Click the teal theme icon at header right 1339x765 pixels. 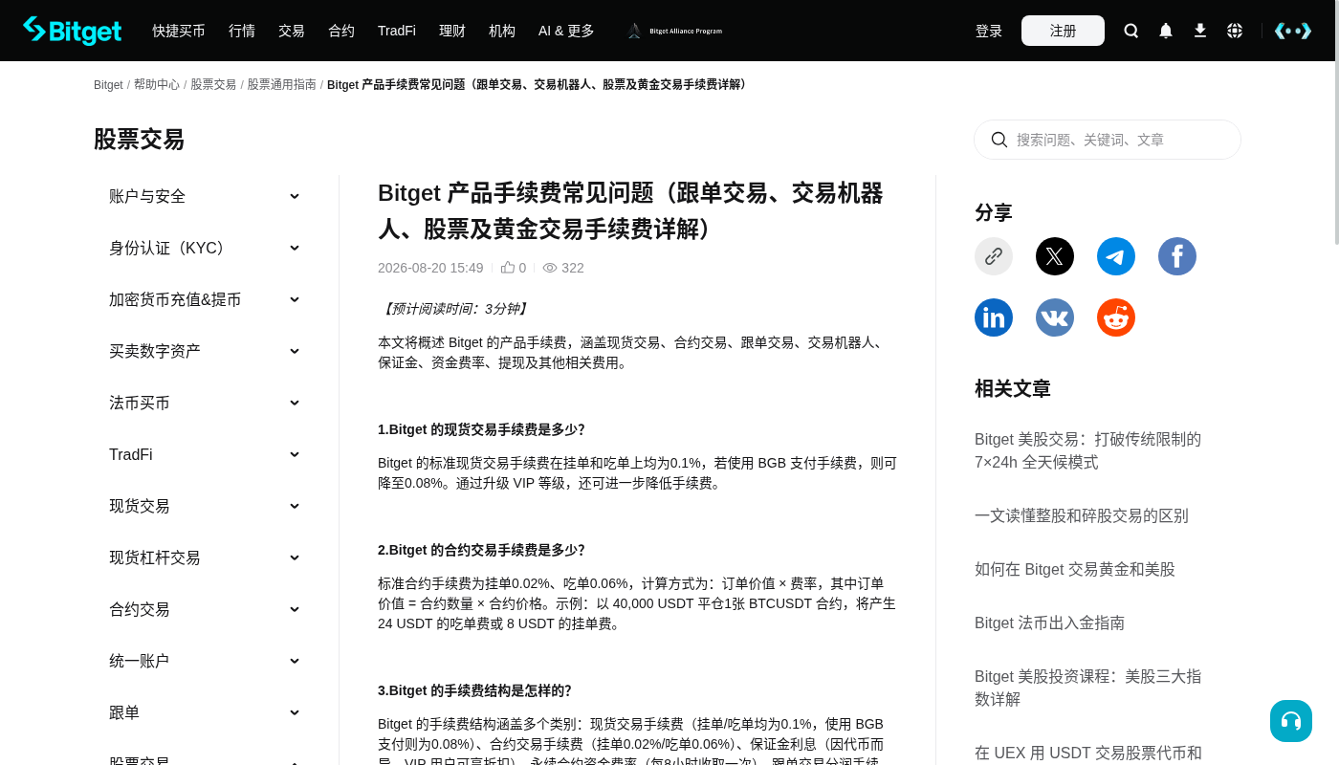tap(1293, 31)
